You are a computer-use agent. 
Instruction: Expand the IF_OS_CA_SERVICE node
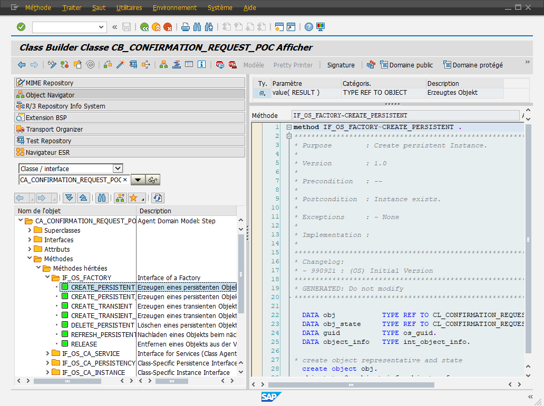click(48, 353)
